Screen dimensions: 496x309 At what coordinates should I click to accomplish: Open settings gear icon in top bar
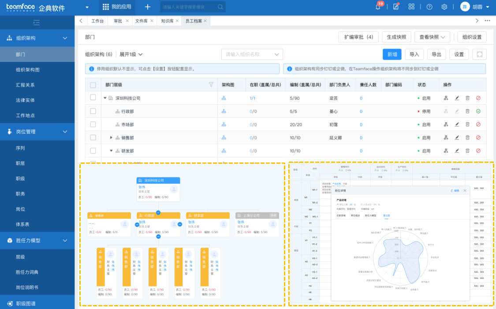coord(444,7)
